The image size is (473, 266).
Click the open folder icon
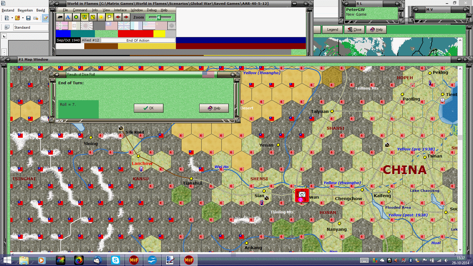click(17, 18)
